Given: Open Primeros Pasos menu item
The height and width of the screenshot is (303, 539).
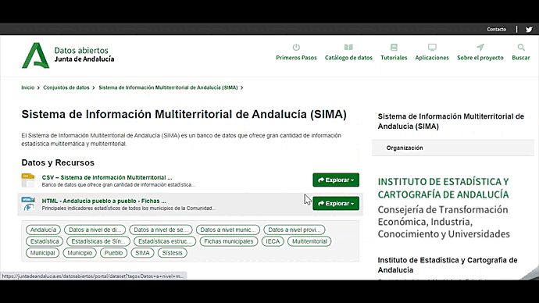Looking at the screenshot, I should pos(296,58).
